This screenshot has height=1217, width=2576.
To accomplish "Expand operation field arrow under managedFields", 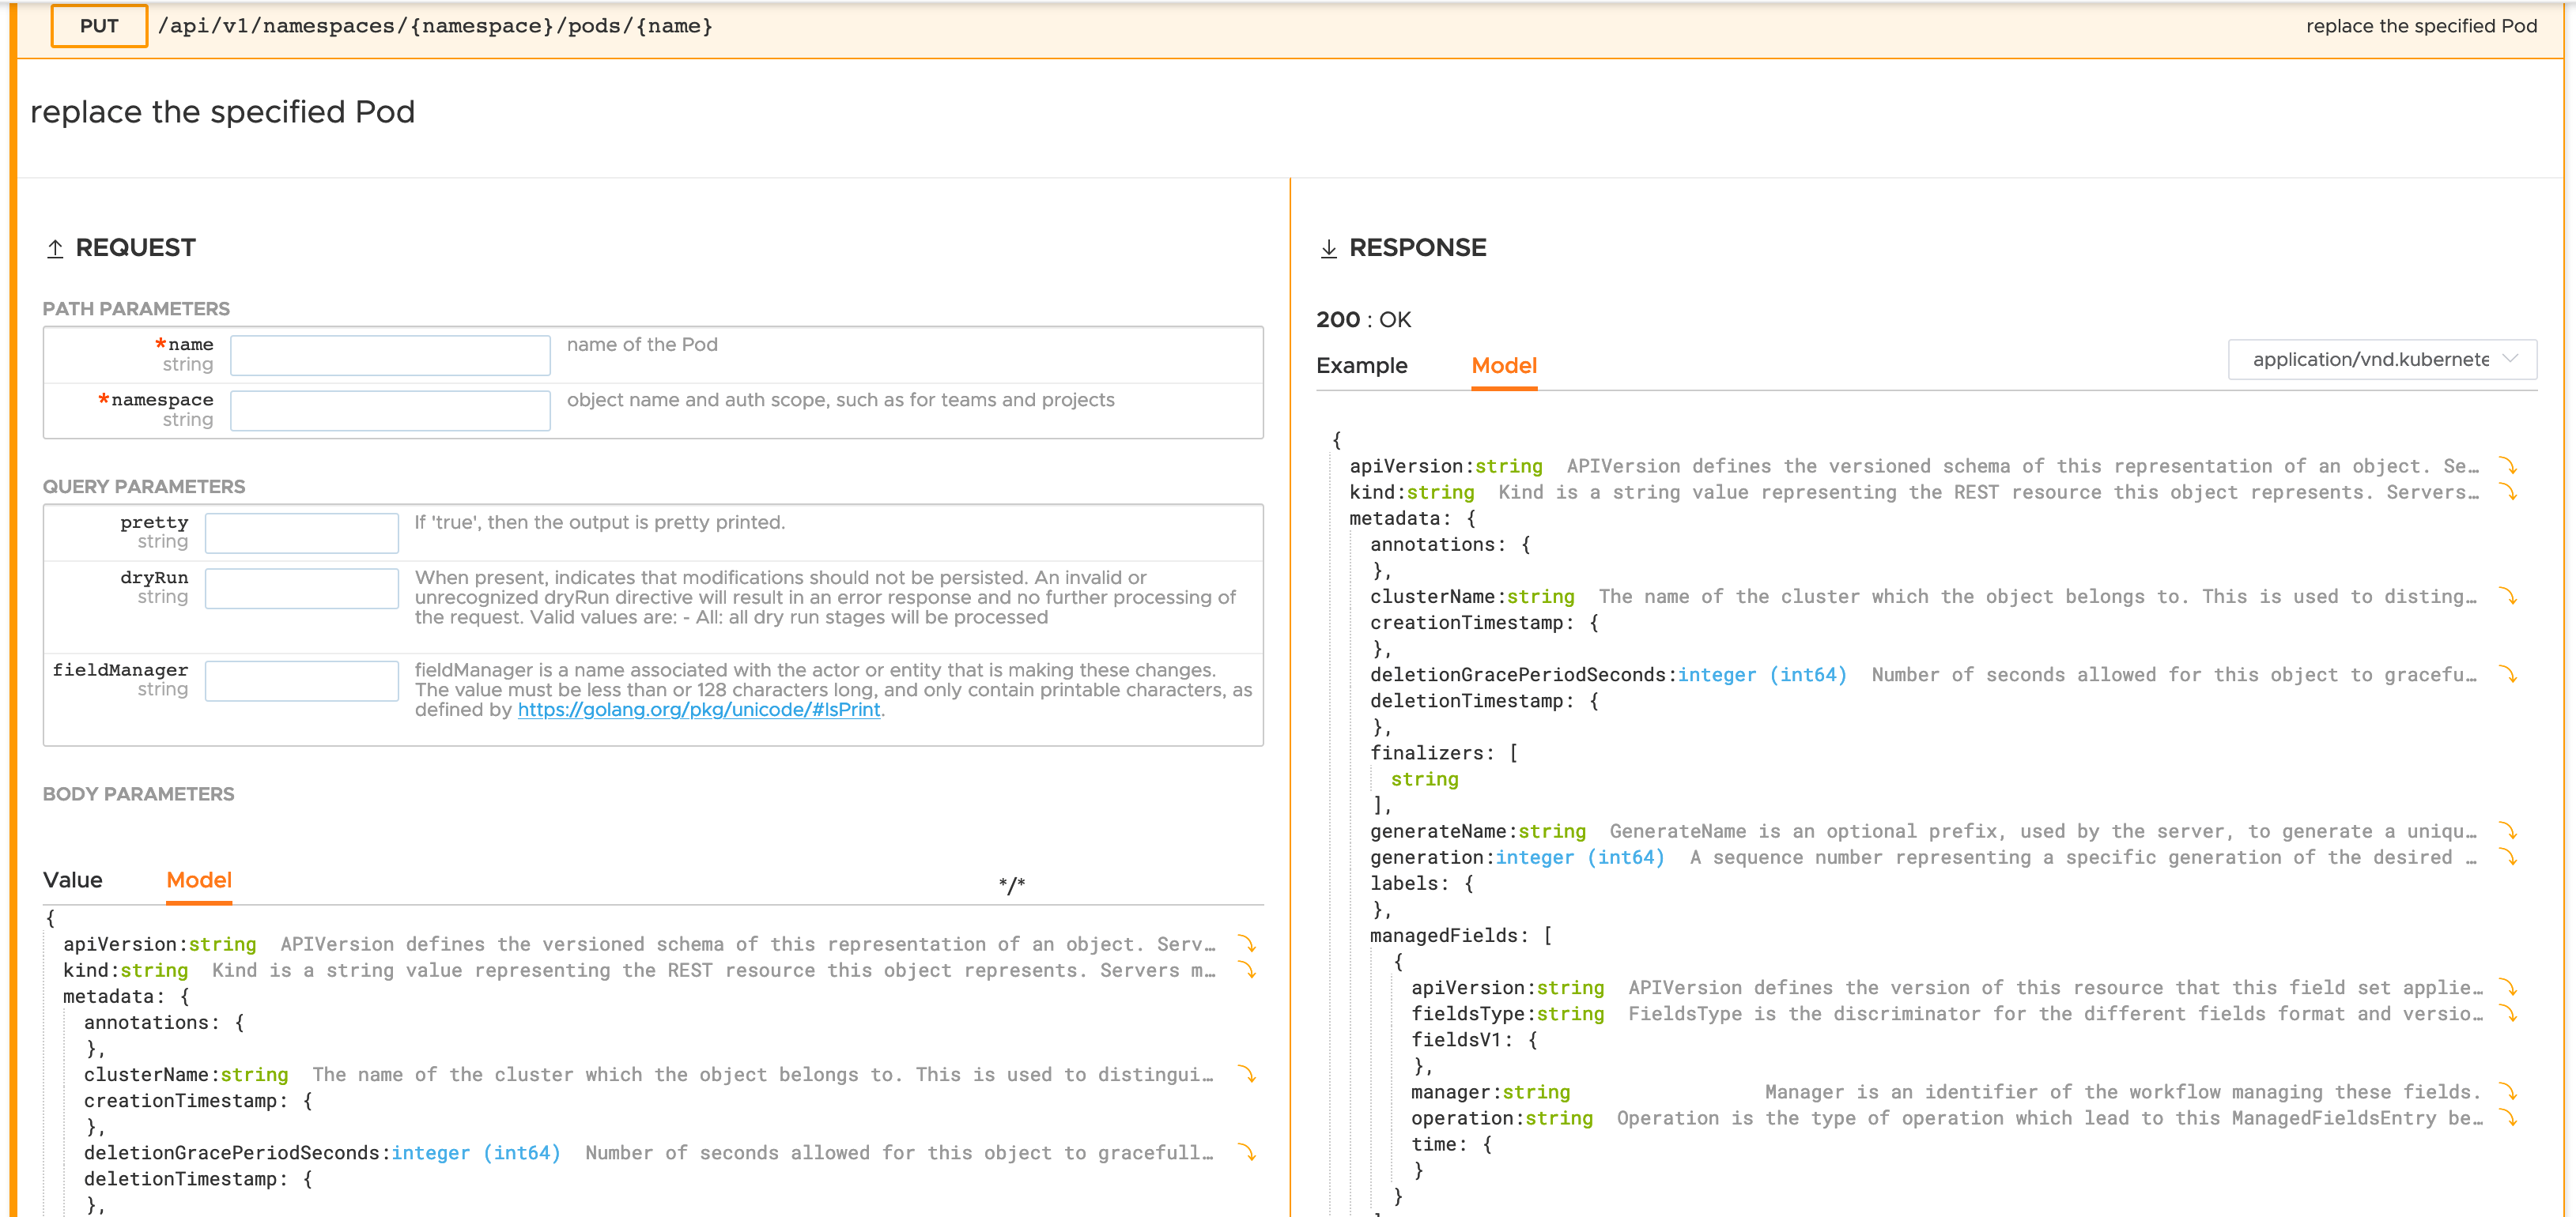I will tap(2511, 1118).
